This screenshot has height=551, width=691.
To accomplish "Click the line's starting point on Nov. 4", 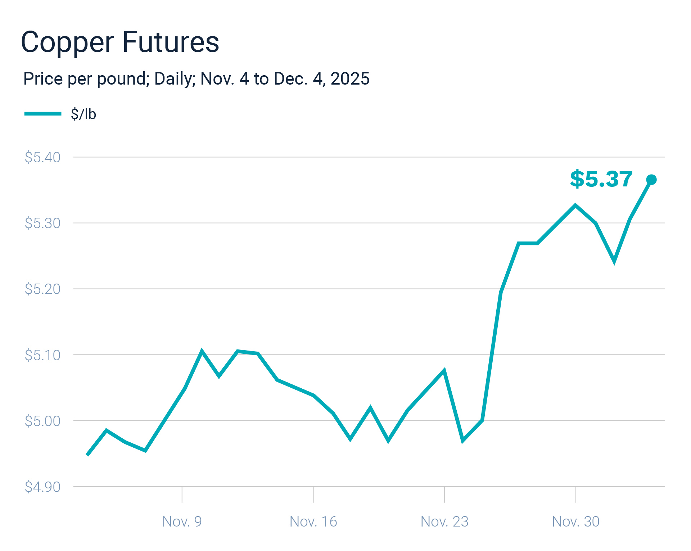I will click(87, 455).
